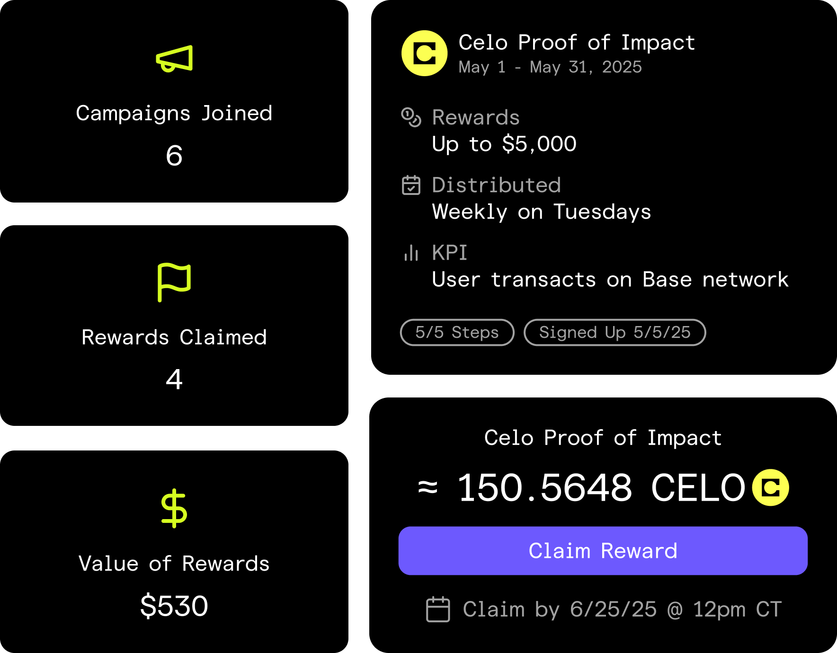Click the May 1 - May 31, 2025 date range

[x=550, y=67]
